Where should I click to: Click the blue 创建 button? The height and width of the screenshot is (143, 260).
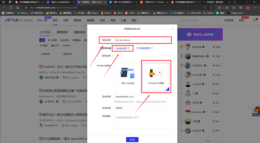(x=132, y=140)
